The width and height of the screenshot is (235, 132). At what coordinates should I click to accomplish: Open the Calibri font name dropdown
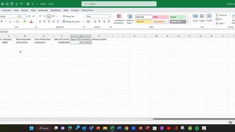point(18,16)
